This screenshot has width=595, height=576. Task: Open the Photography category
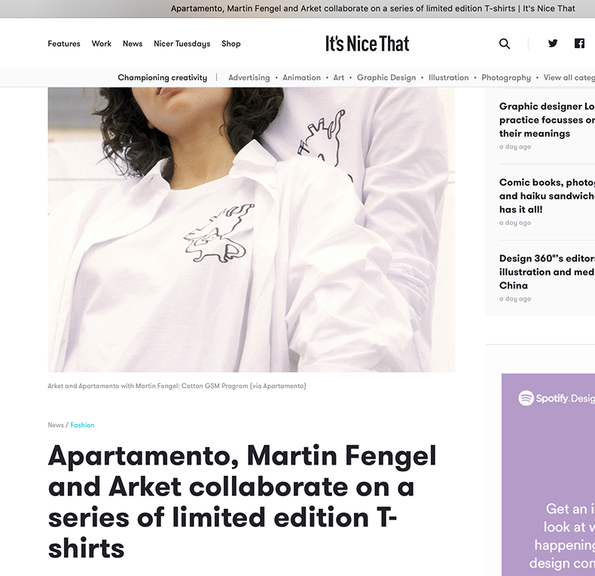pyautogui.click(x=506, y=78)
